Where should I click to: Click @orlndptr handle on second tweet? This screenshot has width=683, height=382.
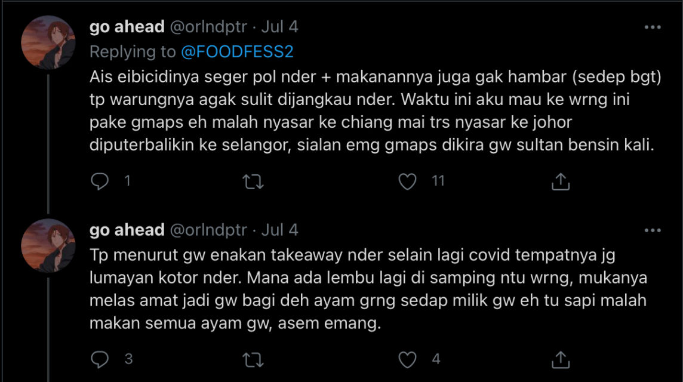pos(208,230)
